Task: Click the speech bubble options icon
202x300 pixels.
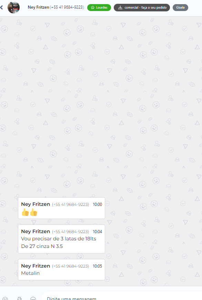Action: coord(33,299)
